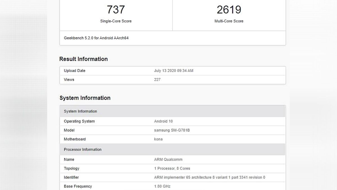Screen dimensions: 337x190
Task: Click the grey System Information table header
Action: click(80, 111)
